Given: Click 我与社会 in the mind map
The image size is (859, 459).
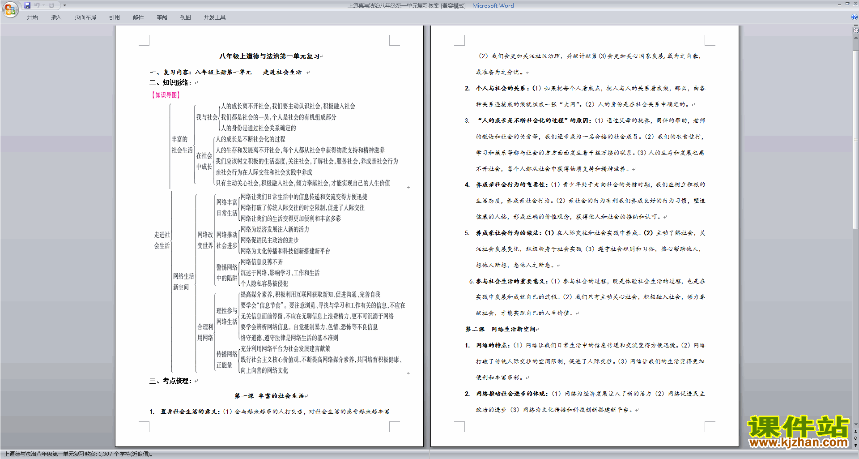Looking at the screenshot, I should point(207,117).
